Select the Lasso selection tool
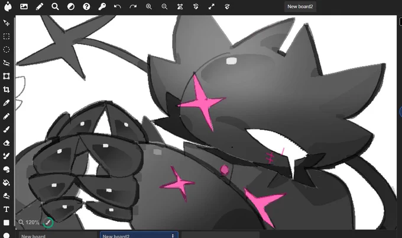Viewport: 402px width, 238px height. 7,63
